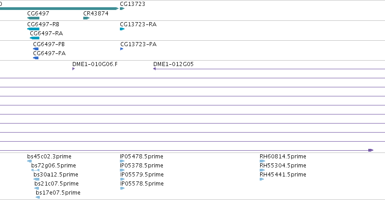Click the CG13723-PA protein arrow glyph
The width and height of the screenshot is (385, 200).
pos(122,49)
